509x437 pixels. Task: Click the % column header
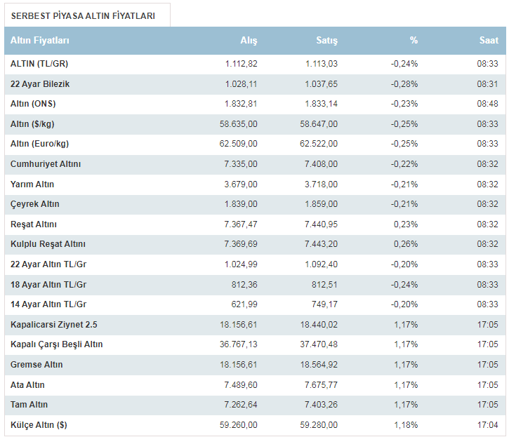pyautogui.click(x=414, y=40)
